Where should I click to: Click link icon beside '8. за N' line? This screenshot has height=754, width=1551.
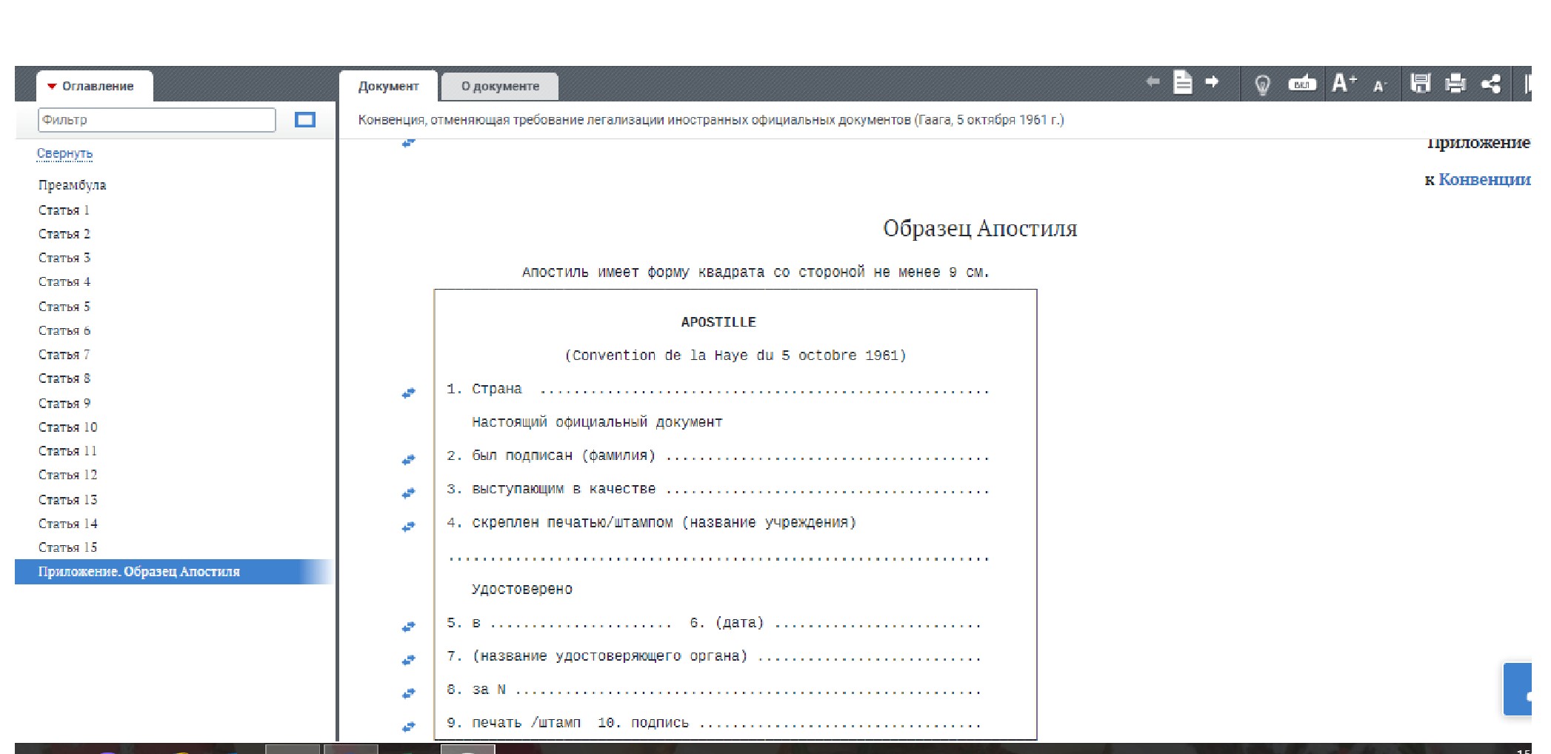(408, 693)
